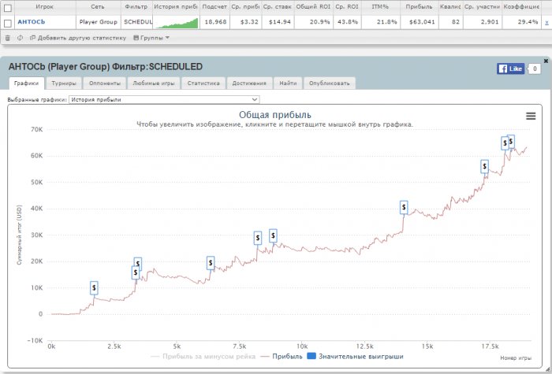Click the $ win marker near game 8.2k
Image resolution: width=552 pixels, height=374 pixels.
258,238
